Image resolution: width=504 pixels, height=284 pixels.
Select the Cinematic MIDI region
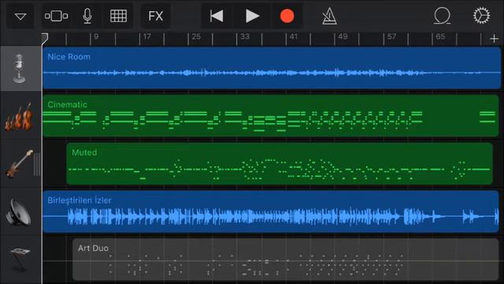pyautogui.click(x=271, y=116)
